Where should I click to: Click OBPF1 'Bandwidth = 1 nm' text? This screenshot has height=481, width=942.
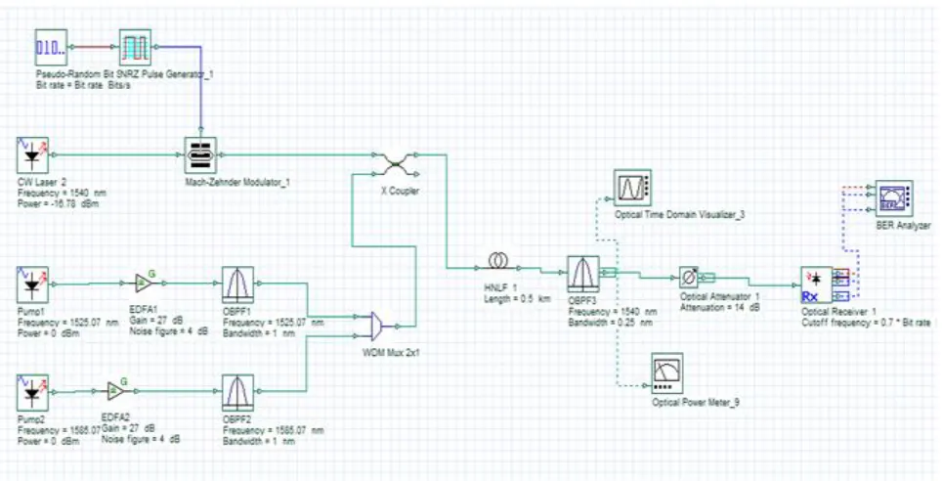(259, 333)
